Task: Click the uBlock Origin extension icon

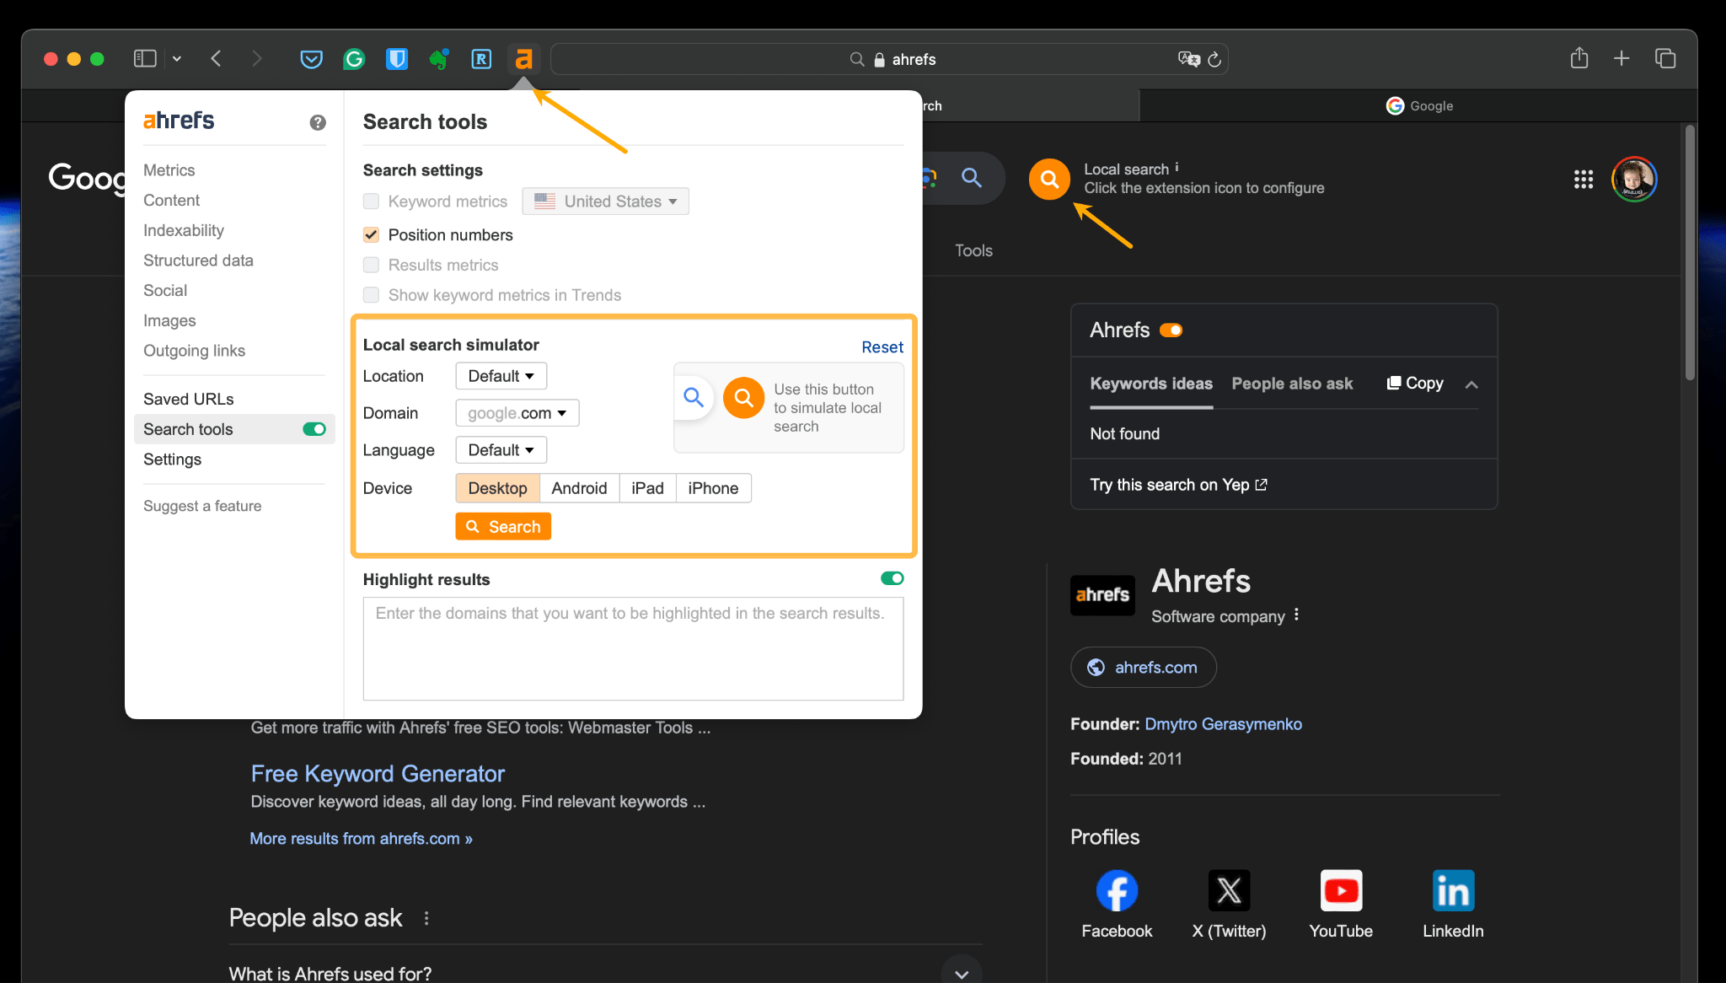Action: 397,57
